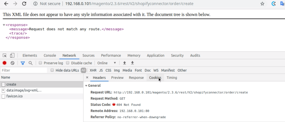
Task: Click the inspect element picker icon
Action: [x=5, y=55]
